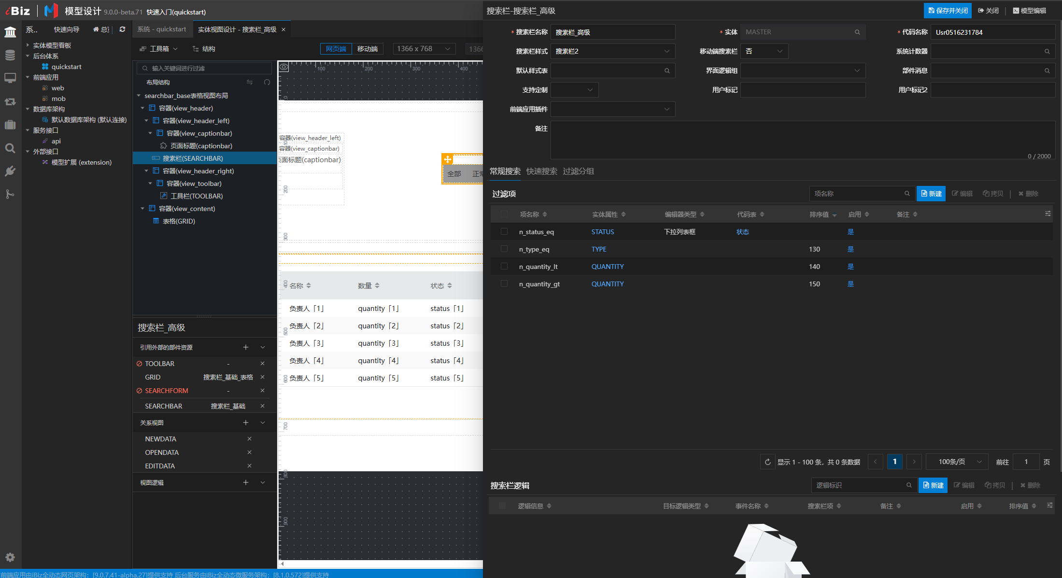Screen dimensions: 1062x578
Task: Open the 1366 x 768 resolution dropdown
Action: tap(424, 49)
